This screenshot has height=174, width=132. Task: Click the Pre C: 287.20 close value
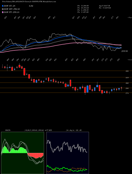83,12
